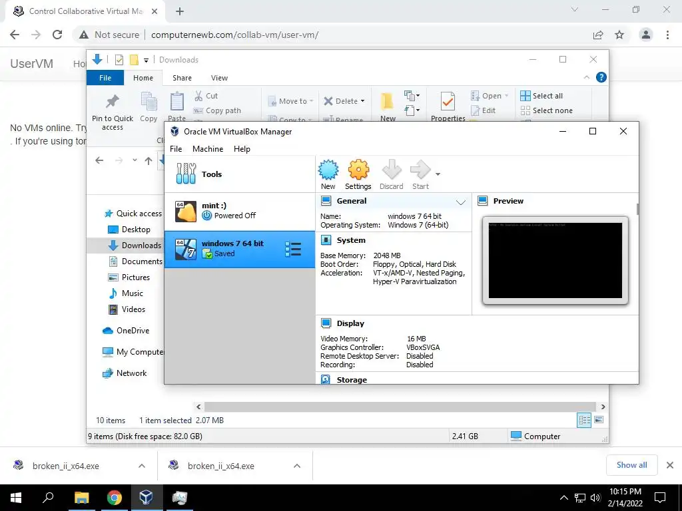Click Cut in Explorer ribbon
Image resolution: width=682 pixels, height=511 pixels.
click(x=206, y=96)
